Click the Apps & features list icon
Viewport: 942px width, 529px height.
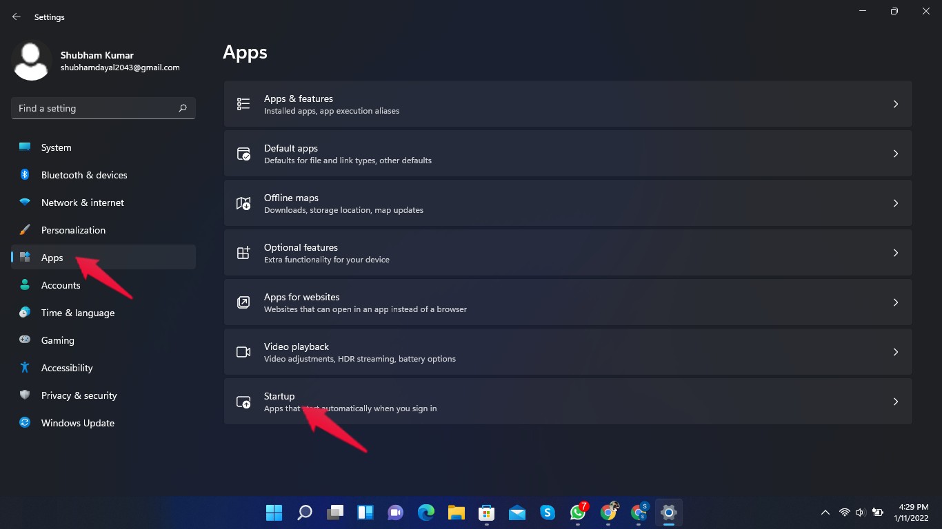(243, 104)
